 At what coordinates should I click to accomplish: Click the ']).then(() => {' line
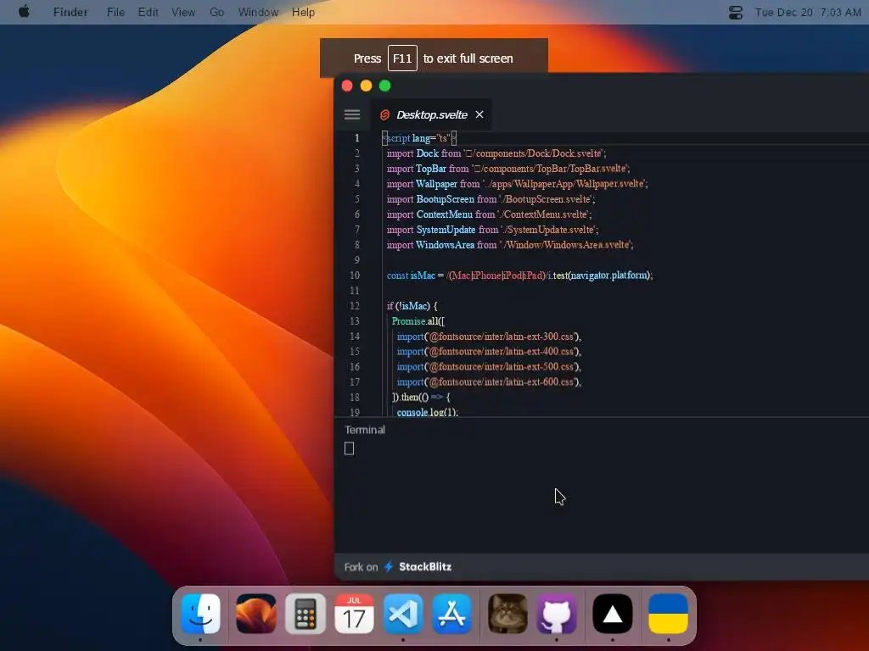click(421, 397)
